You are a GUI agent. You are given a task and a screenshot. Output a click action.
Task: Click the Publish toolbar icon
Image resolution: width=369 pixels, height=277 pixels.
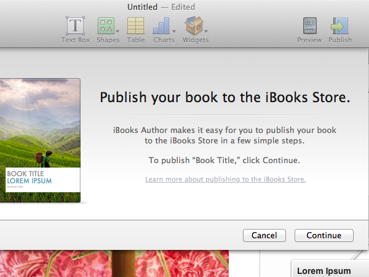(x=339, y=25)
